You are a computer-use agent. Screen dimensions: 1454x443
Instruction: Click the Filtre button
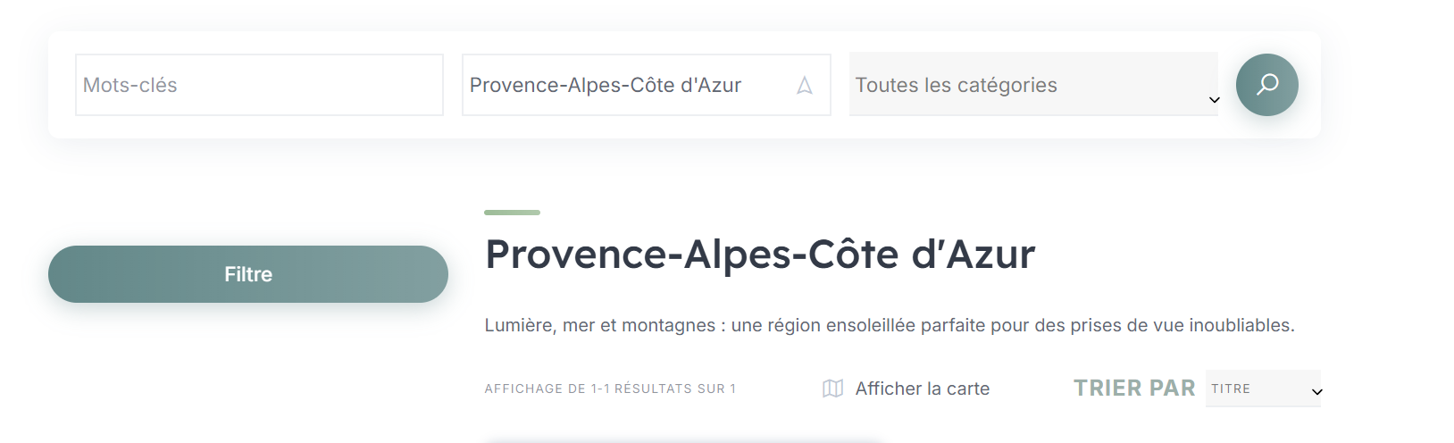[x=248, y=274]
